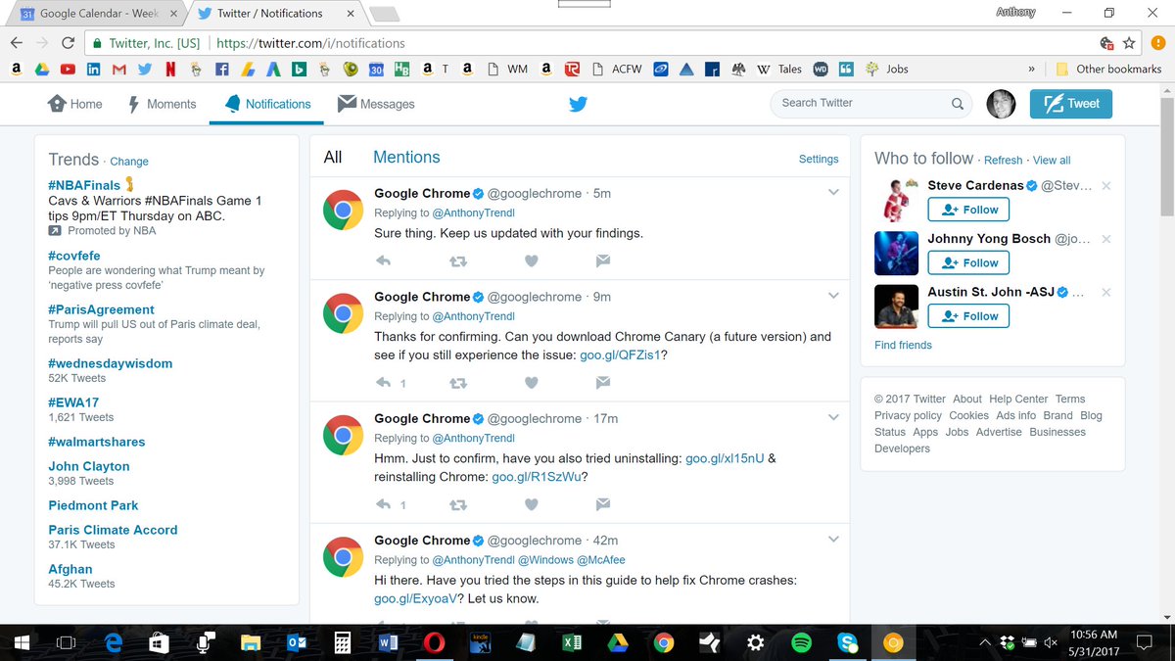Open Excel from the Windows taskbar
This screenshot has width=1175, height=661.
(572, 643)
